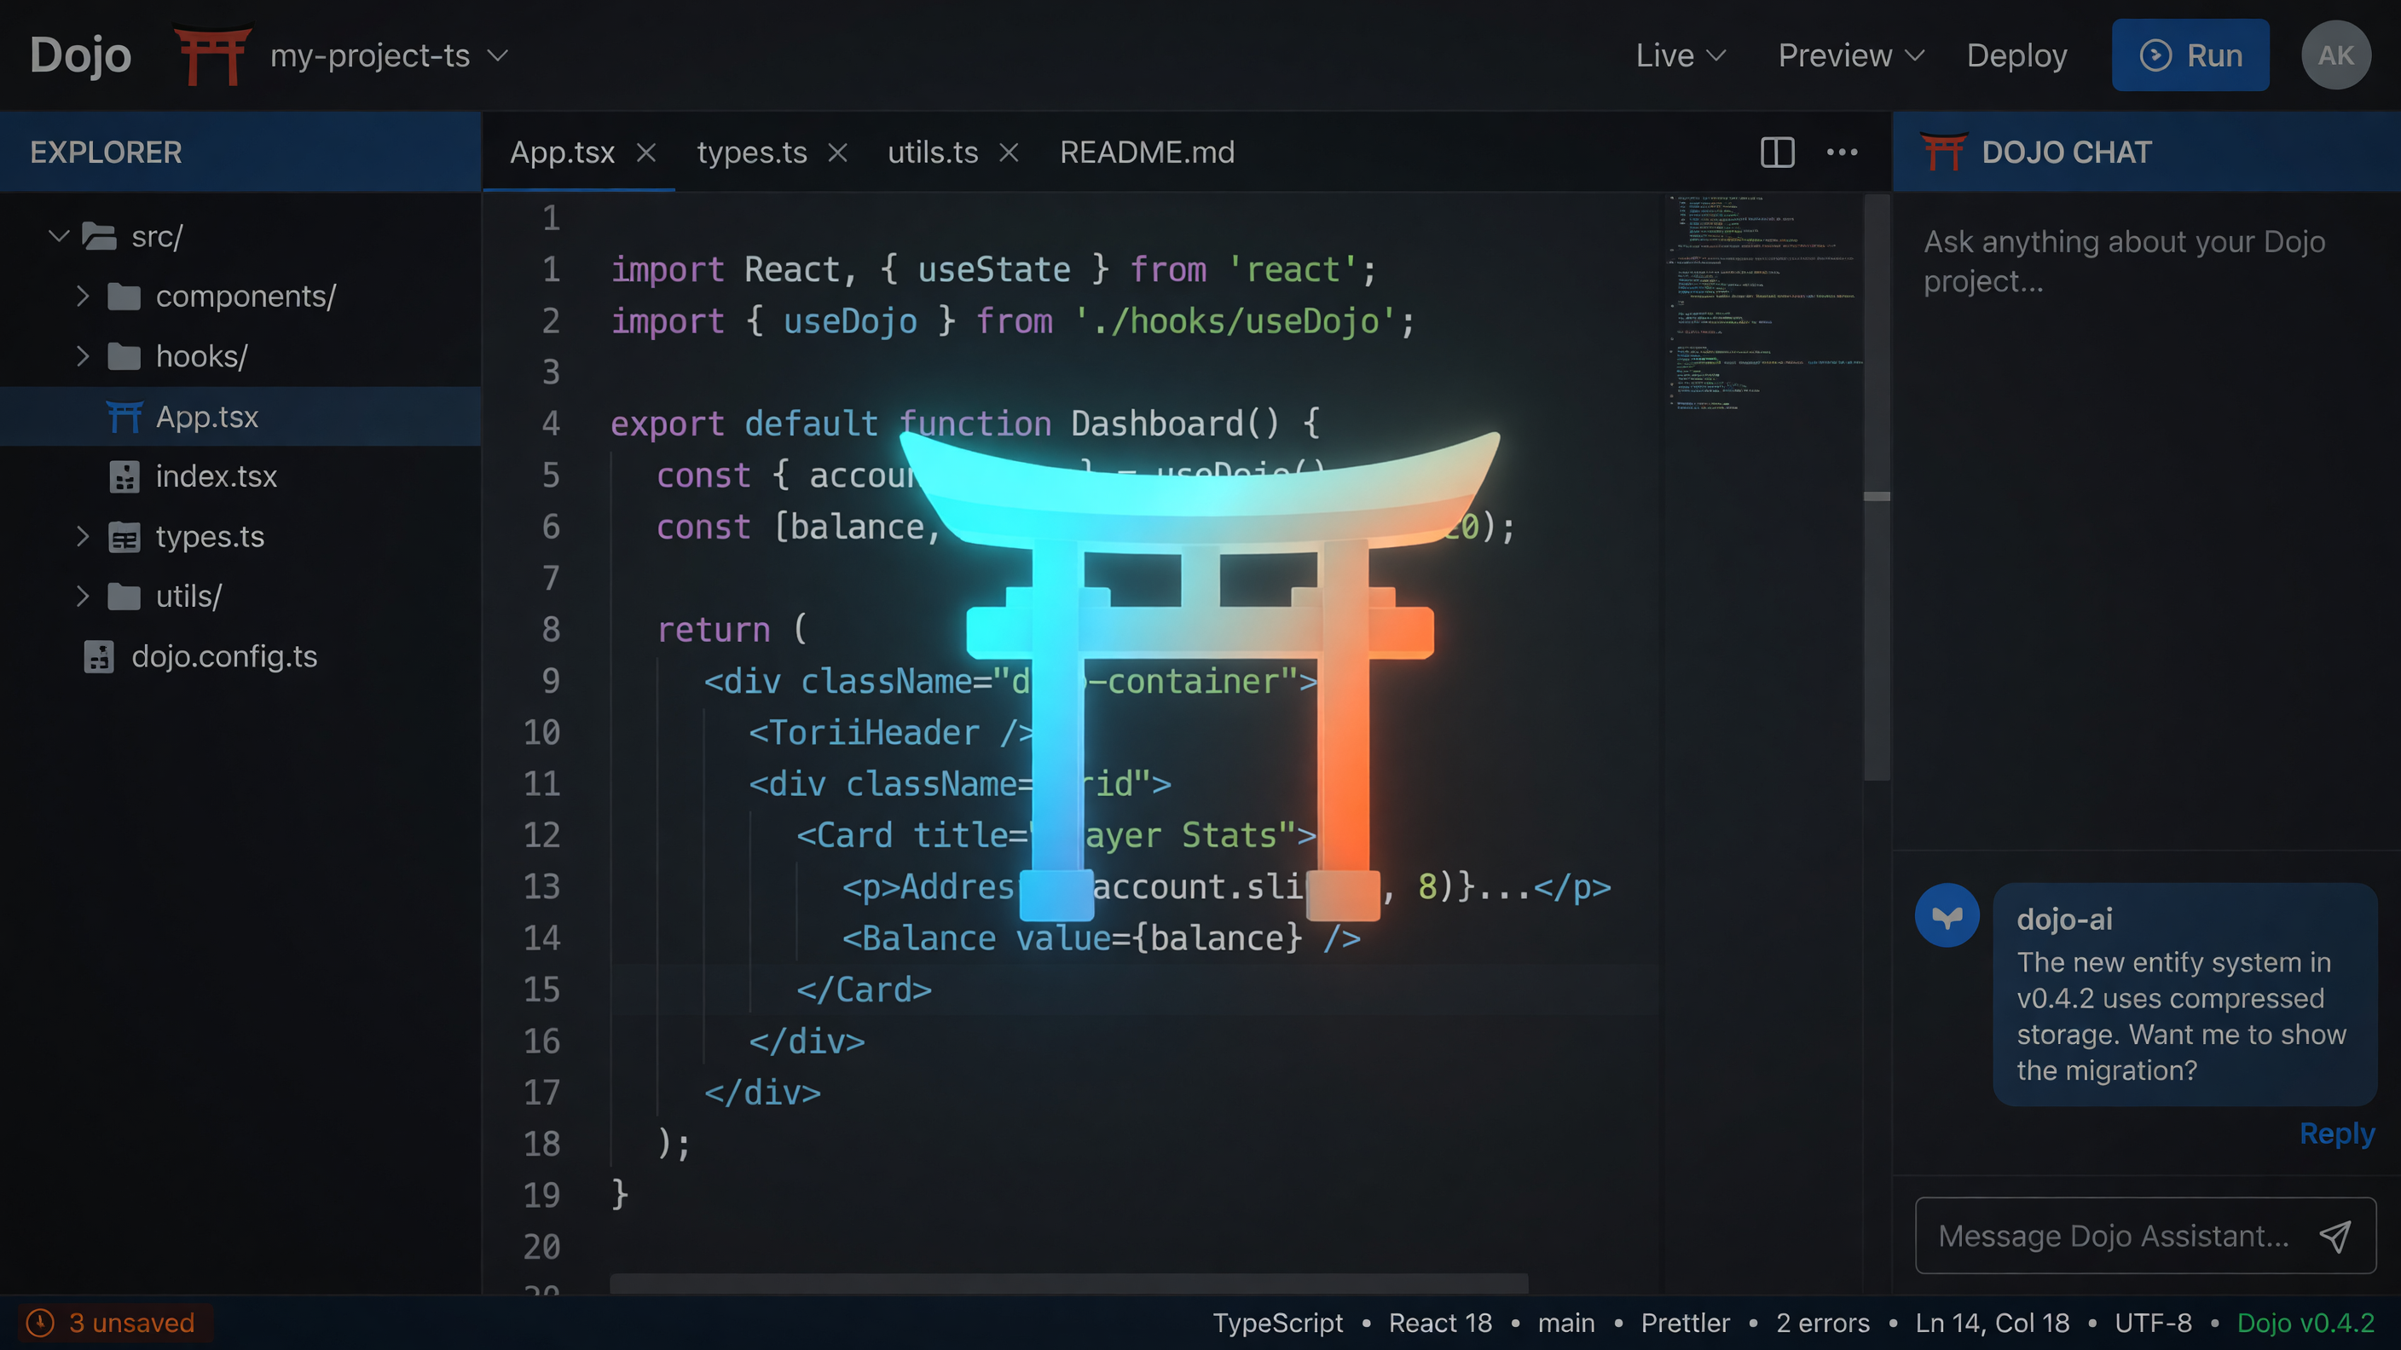Click the index.tsx file icon
This screenshot has height=1350, width=2401.
coord(124,476)
